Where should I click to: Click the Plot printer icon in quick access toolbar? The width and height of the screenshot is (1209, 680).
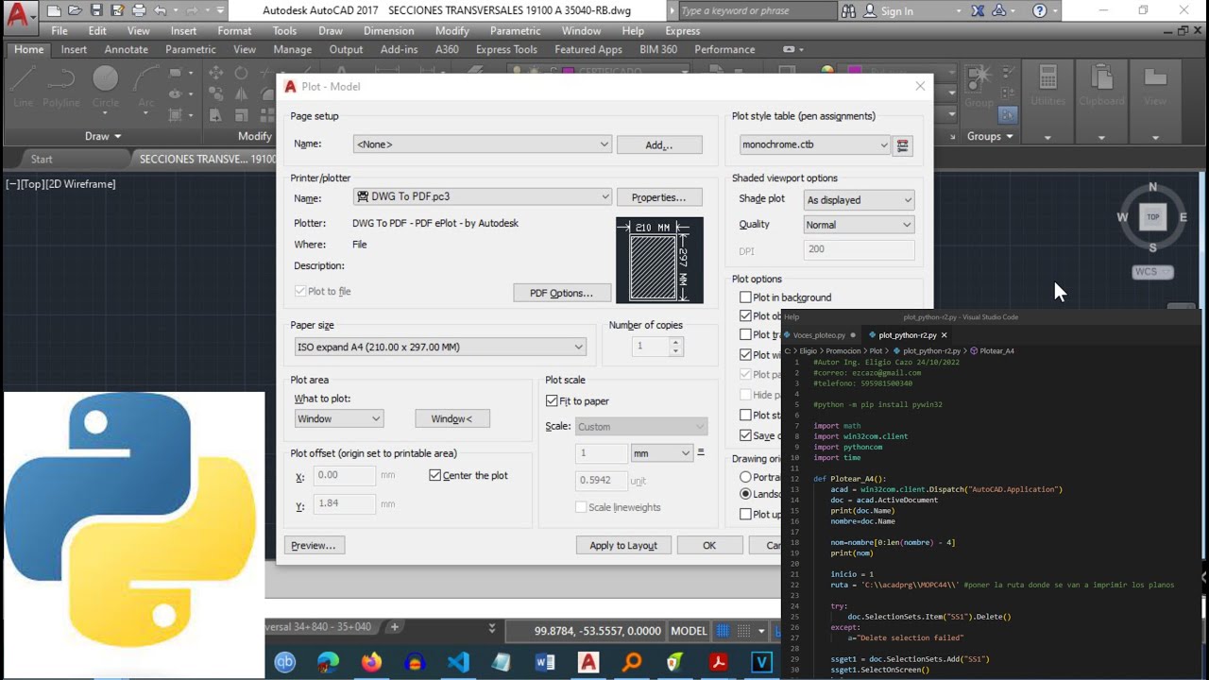139,11
